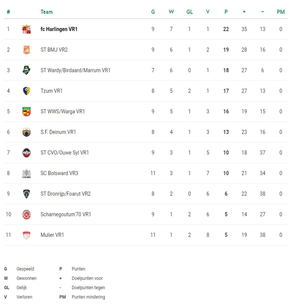Open the fc Harlingen VR1 team name
This screenshot has width=288, height=307.
point(59,29)
